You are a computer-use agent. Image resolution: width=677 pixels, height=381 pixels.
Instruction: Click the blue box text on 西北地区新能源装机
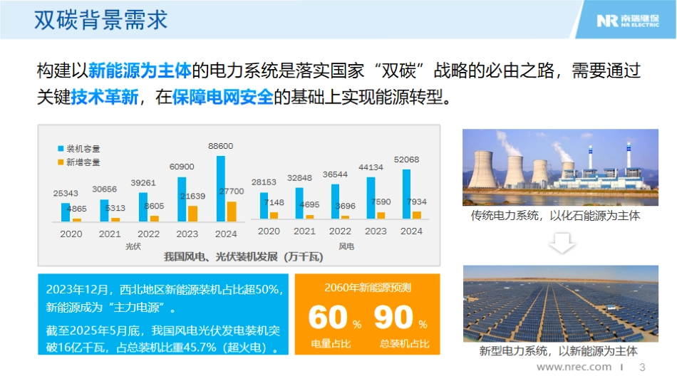pyautogui.click(x=165, y=298)
